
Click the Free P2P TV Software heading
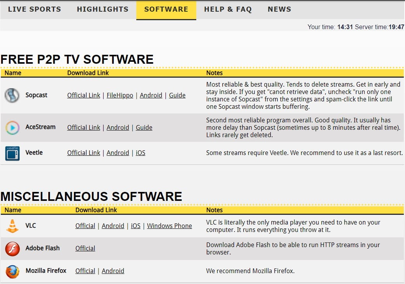77,59
